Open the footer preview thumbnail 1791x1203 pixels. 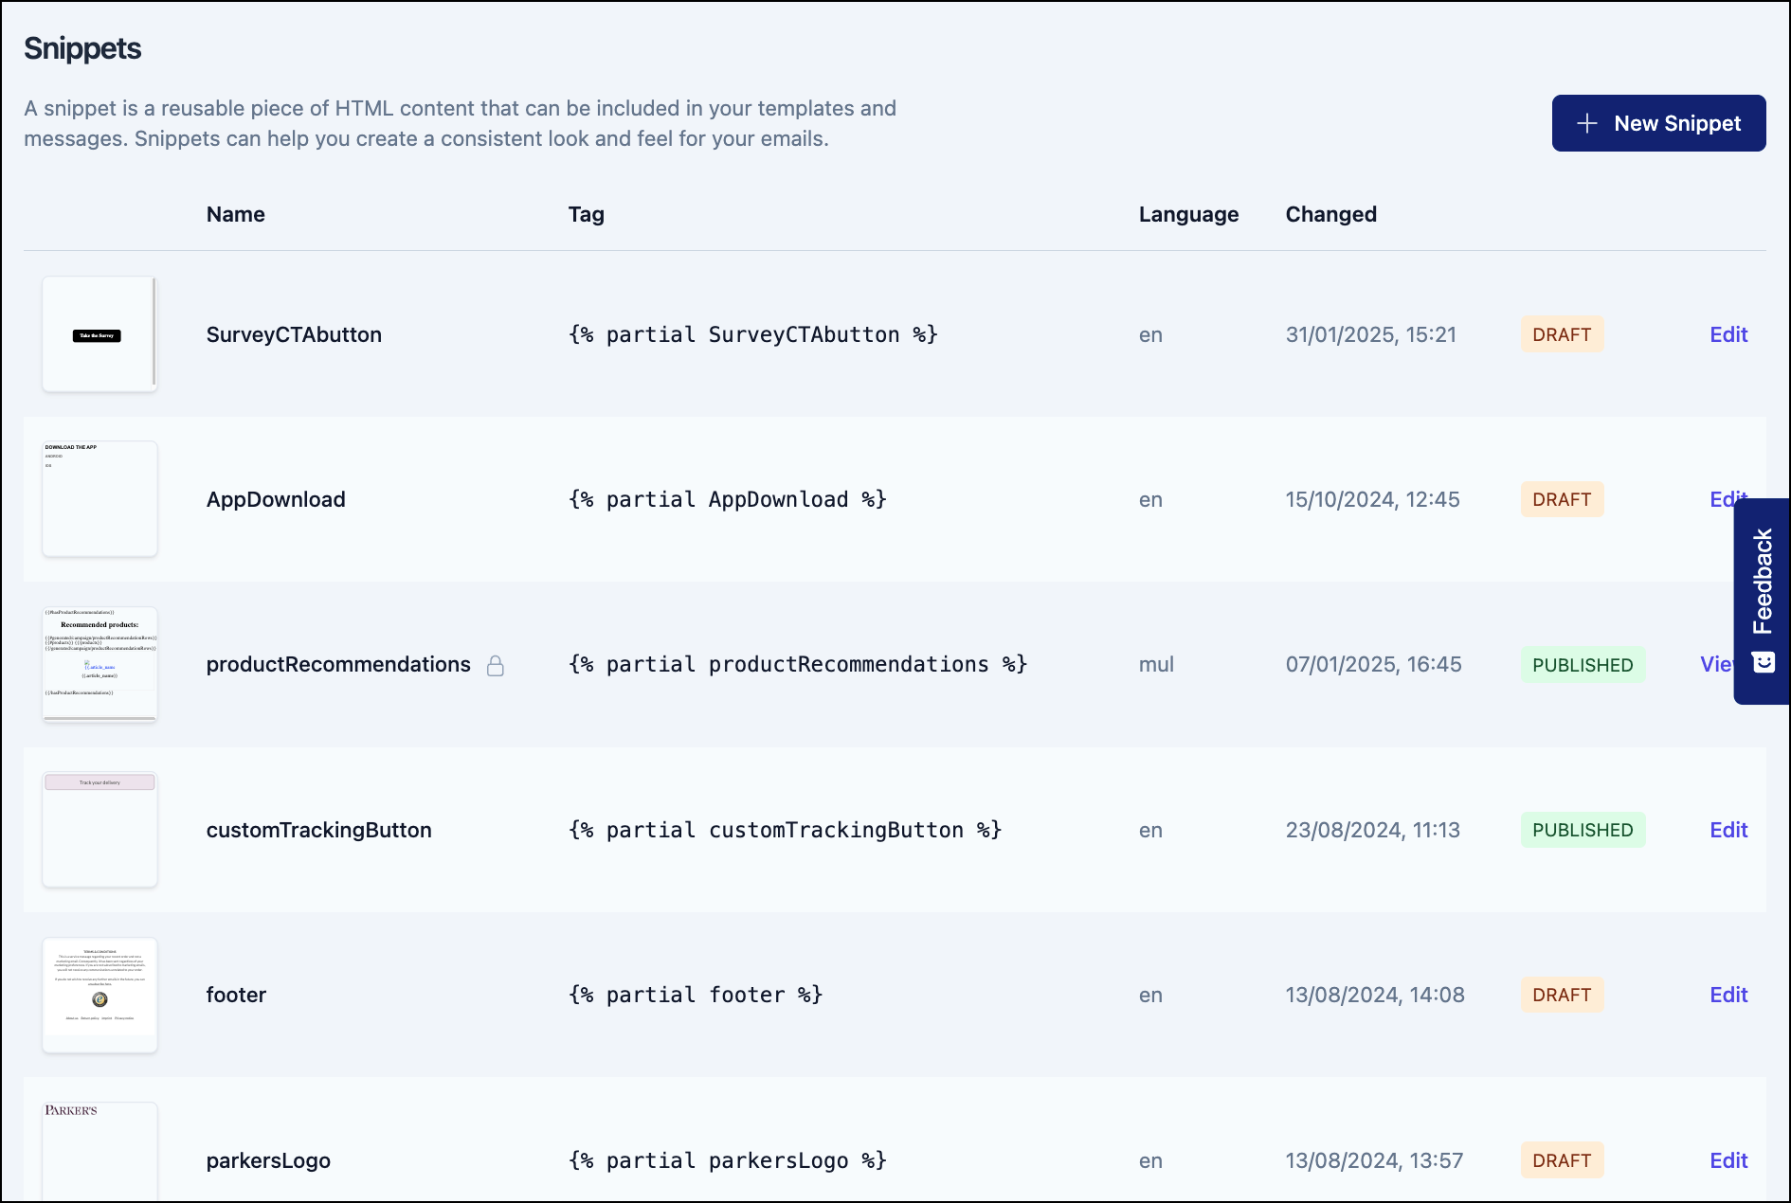click(99, 995)
